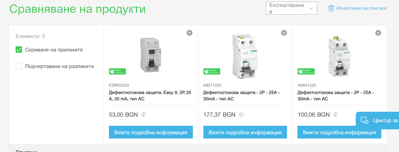
Task: Open product title link for A9R41225
Action: point(336,96)
